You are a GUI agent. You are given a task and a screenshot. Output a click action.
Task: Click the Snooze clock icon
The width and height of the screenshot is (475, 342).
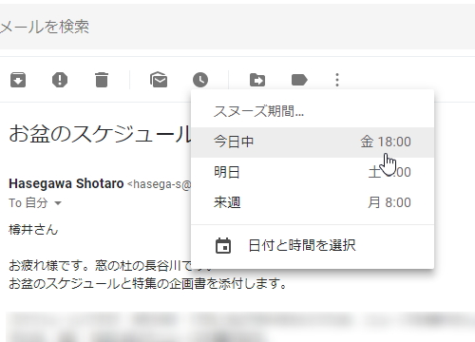click(x=200, y=80)
